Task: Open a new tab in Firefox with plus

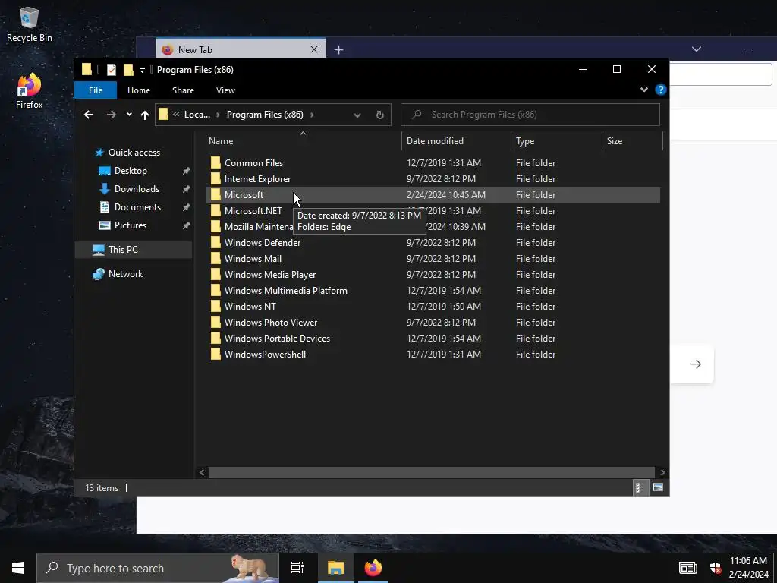Action: [x=339, y=49]
